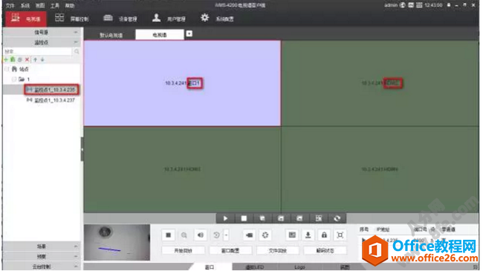Click the stop button on video wall toolbar
Viewport: 483px width, 271px height.
tap(244, 218)
